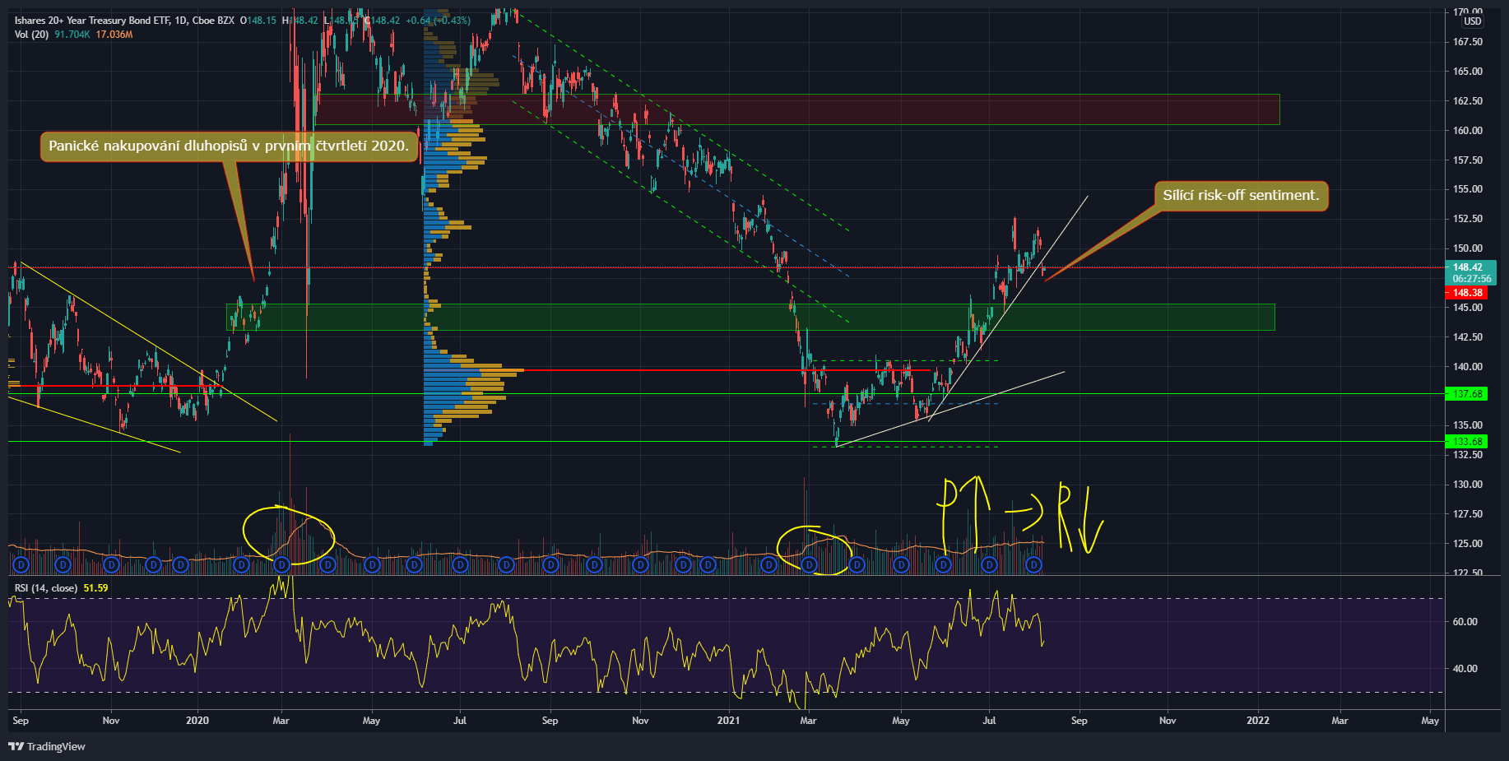Click the 2021 label on the time axis
Viewport: 1509px width, 761px height.
(x=728, y=721)
